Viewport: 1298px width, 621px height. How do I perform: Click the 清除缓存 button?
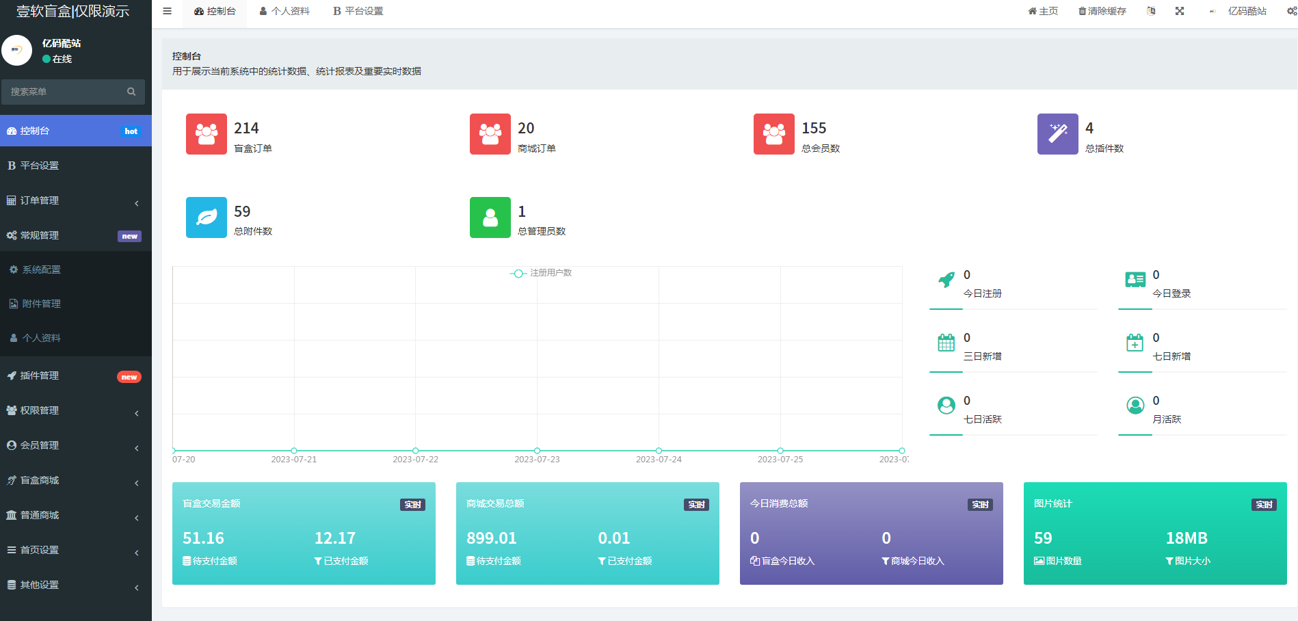pyautogui.click(x=1102, y=11)
